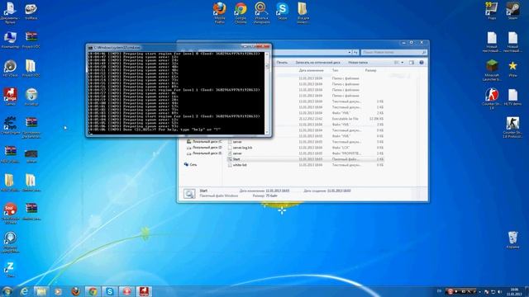This screenshot has height=297, width=529.
Task: Select the Counter-Strike 1.6 desktop shortcut
Action: [x=492, y=99]
